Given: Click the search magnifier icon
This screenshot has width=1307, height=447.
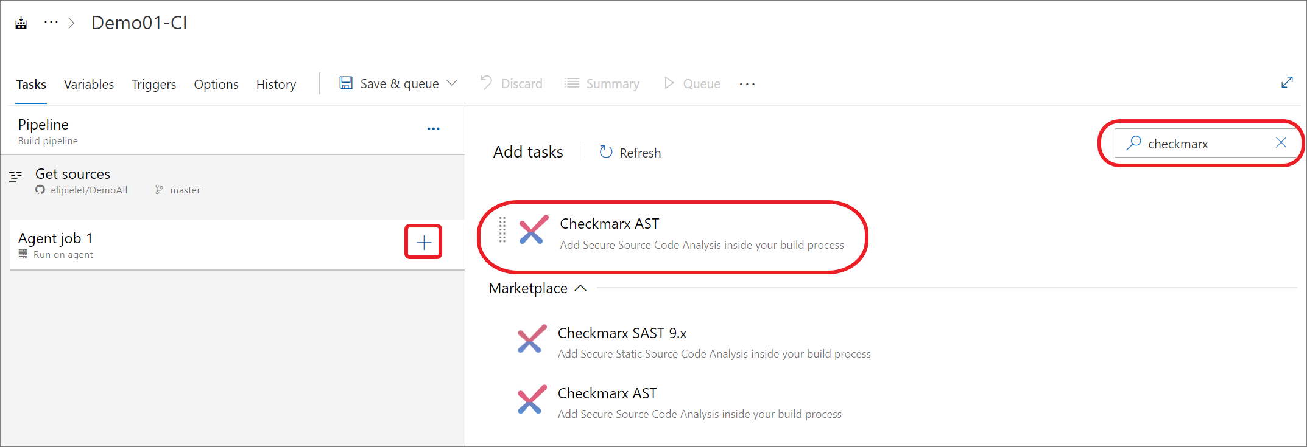Looking at the screenshot, I should click(x=1133, y=143).
